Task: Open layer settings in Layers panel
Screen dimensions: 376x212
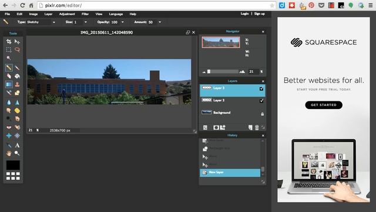Action: click(x=205, y=128)
